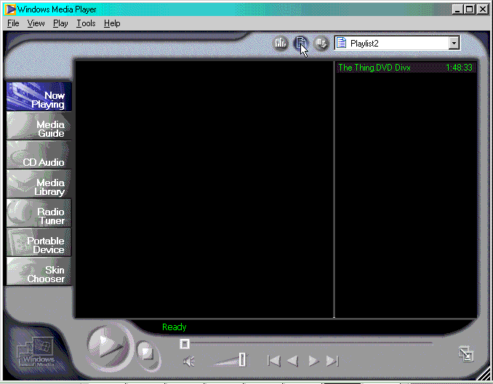Toggle the shuffle icon in top bar

point(321,44)
